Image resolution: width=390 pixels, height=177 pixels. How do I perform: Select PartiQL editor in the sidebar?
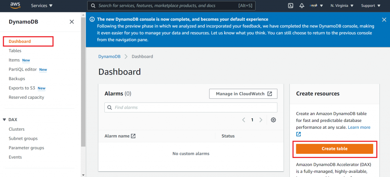(x=23, y=70)
